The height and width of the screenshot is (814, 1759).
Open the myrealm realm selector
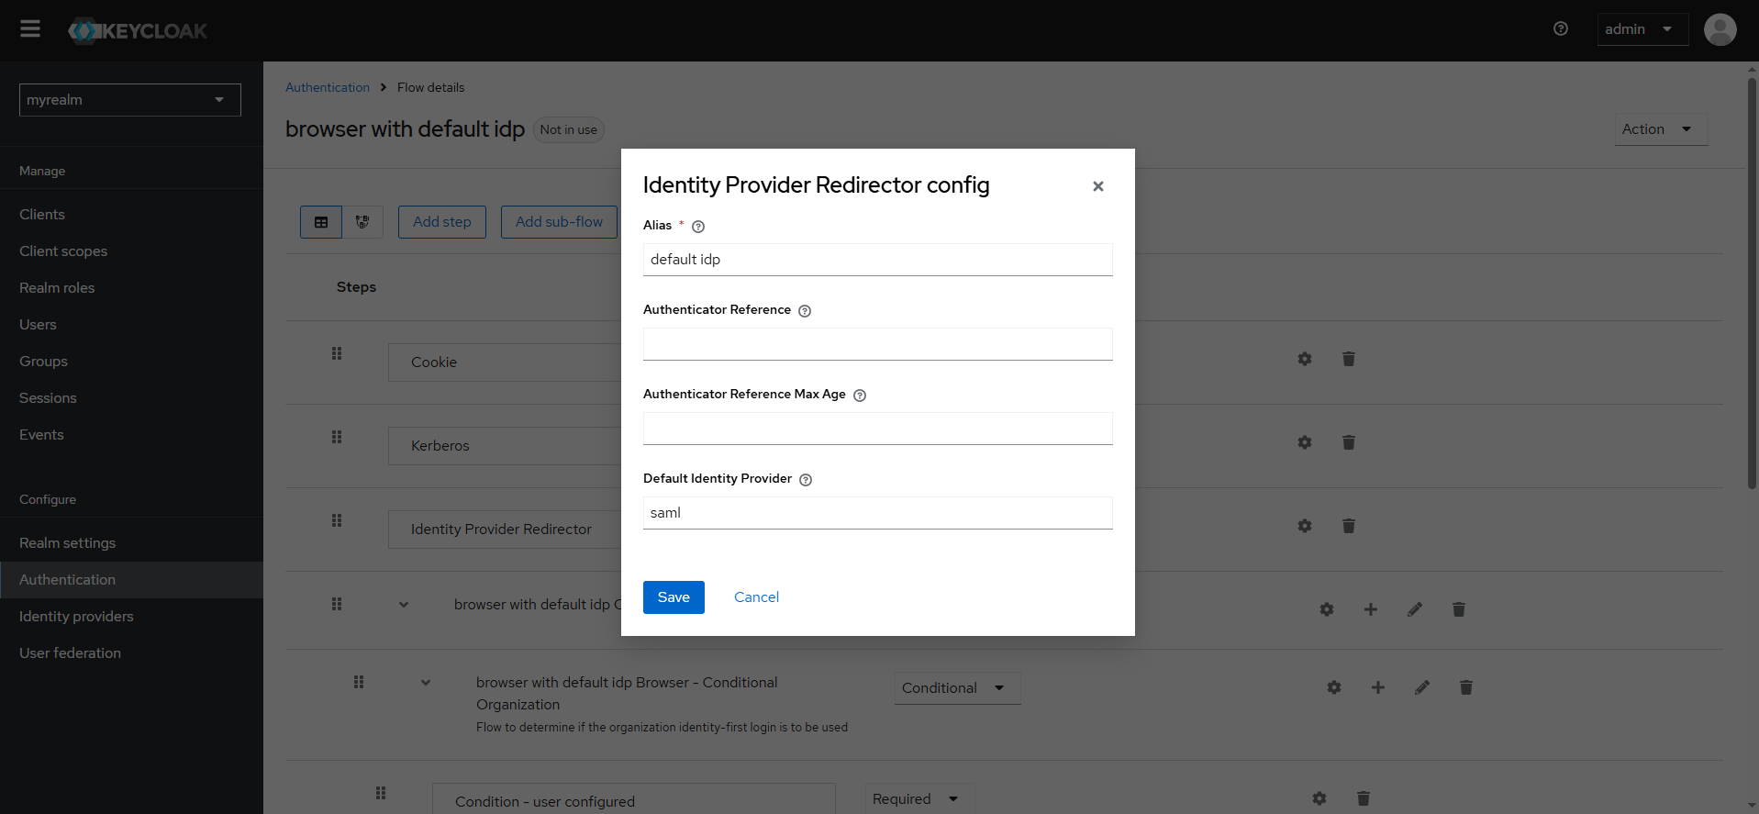130,100
